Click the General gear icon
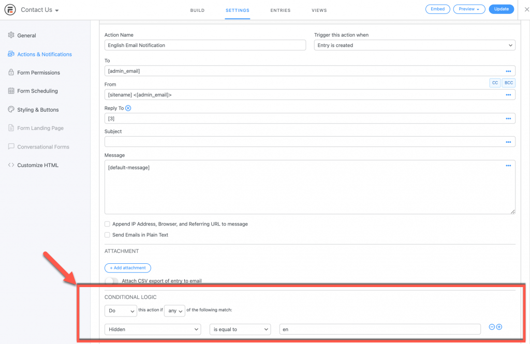Viewport: 530px width, 344px height. [x=11, y=35]
